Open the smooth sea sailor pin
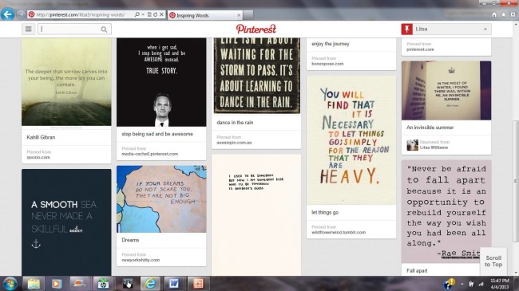The width and height of the screenshot is (519, 291). point(66,222)
